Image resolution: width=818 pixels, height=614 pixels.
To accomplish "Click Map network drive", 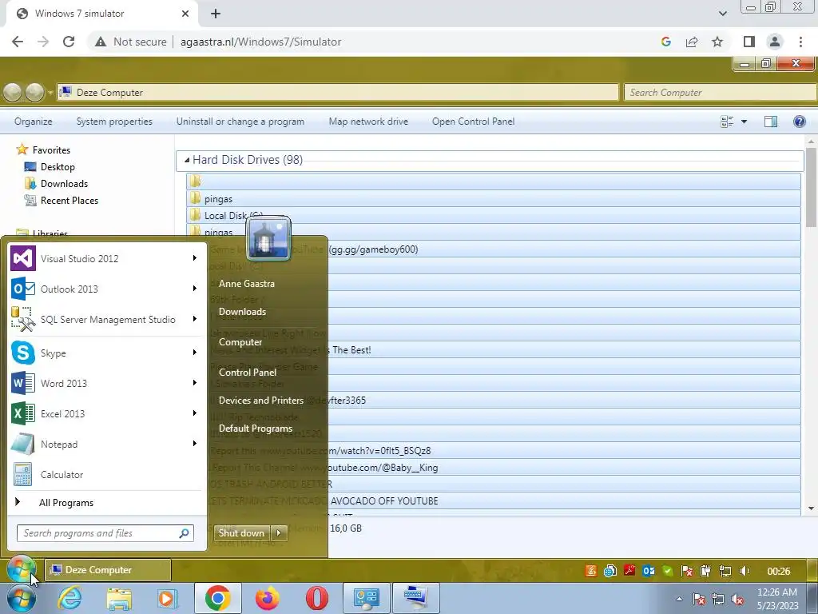I will click(x=368, y=122).
